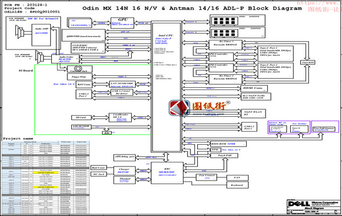Click the speaker icon beside Audio AMP
The width and height of the screenshot is (342, 216).
pos(19,32)
